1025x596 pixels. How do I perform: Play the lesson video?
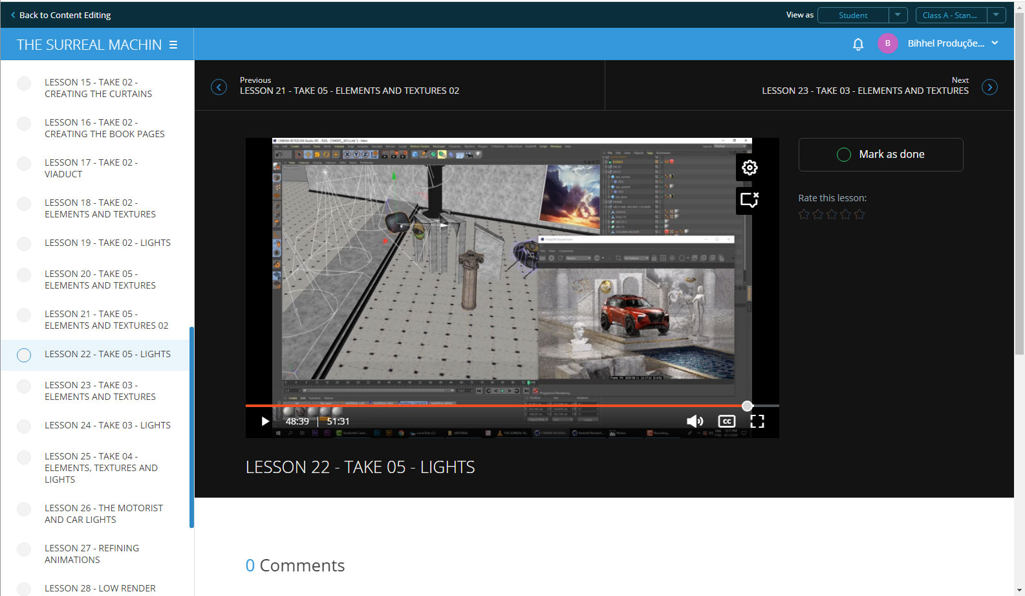point(264,421)
